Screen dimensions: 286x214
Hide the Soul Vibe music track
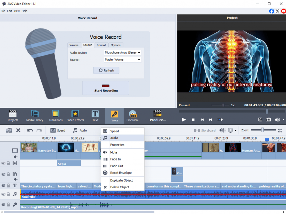click(3, 194)
